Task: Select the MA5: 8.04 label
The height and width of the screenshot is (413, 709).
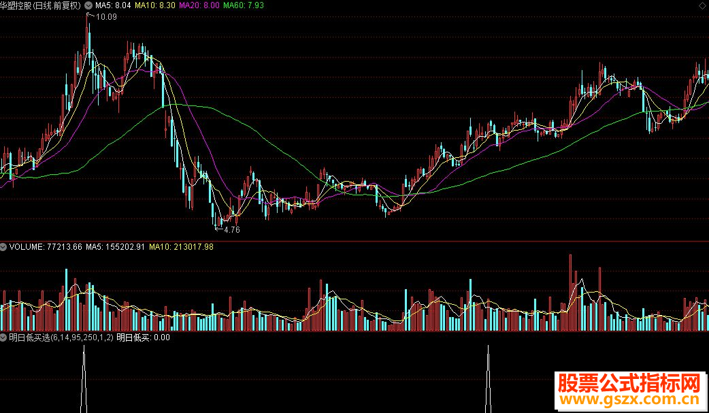Action: point(113,5)
